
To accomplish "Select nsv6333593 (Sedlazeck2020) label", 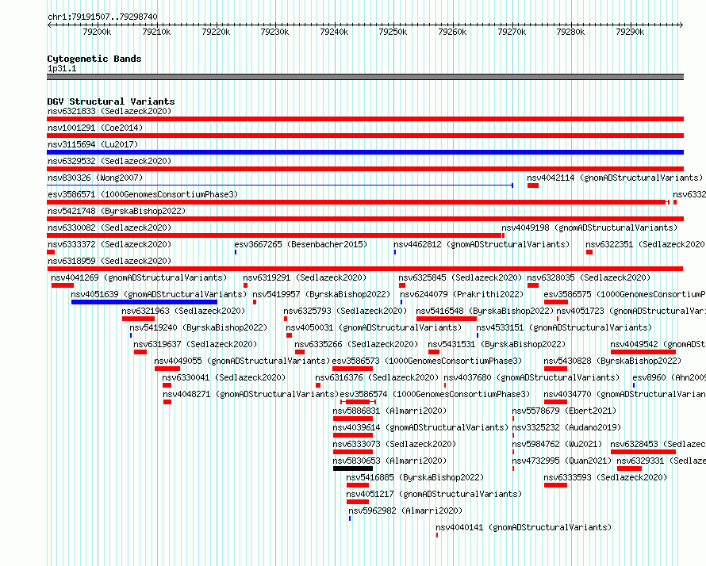I will 605,477.
